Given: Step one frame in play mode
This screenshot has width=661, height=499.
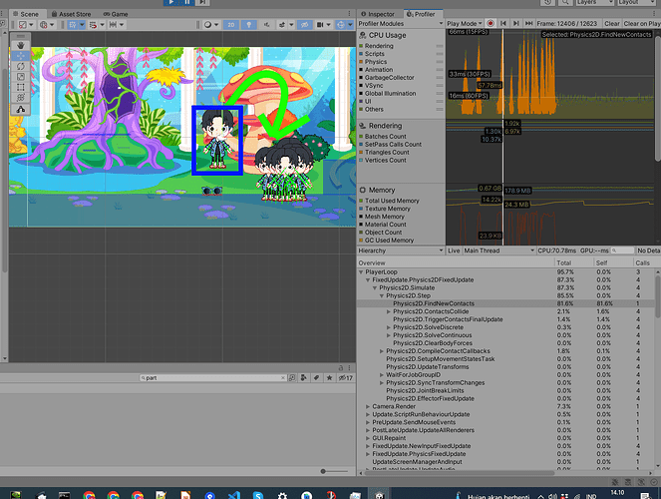Looking at the screenshot, I should [x=202, y=2].
